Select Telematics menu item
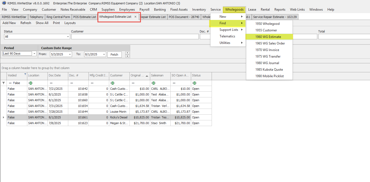 point(228,36)
